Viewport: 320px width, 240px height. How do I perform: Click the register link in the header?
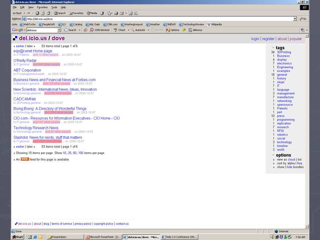tap(268, 39)
